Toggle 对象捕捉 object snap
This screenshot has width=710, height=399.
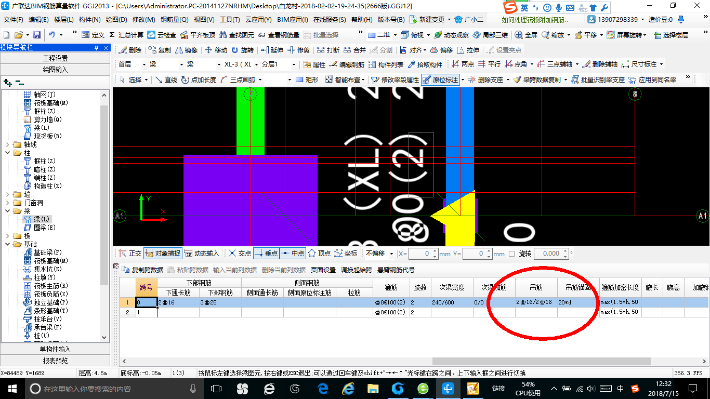pos(163,254)
